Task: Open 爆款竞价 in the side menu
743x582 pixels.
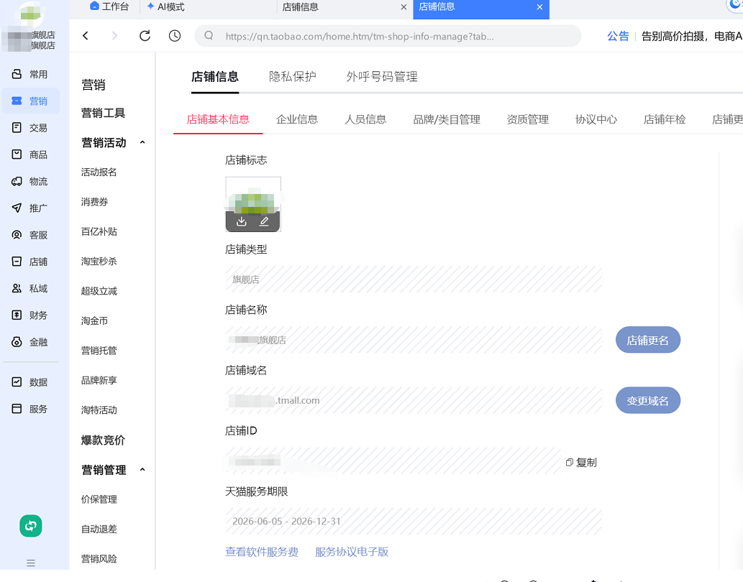Action: pos(104,440)
